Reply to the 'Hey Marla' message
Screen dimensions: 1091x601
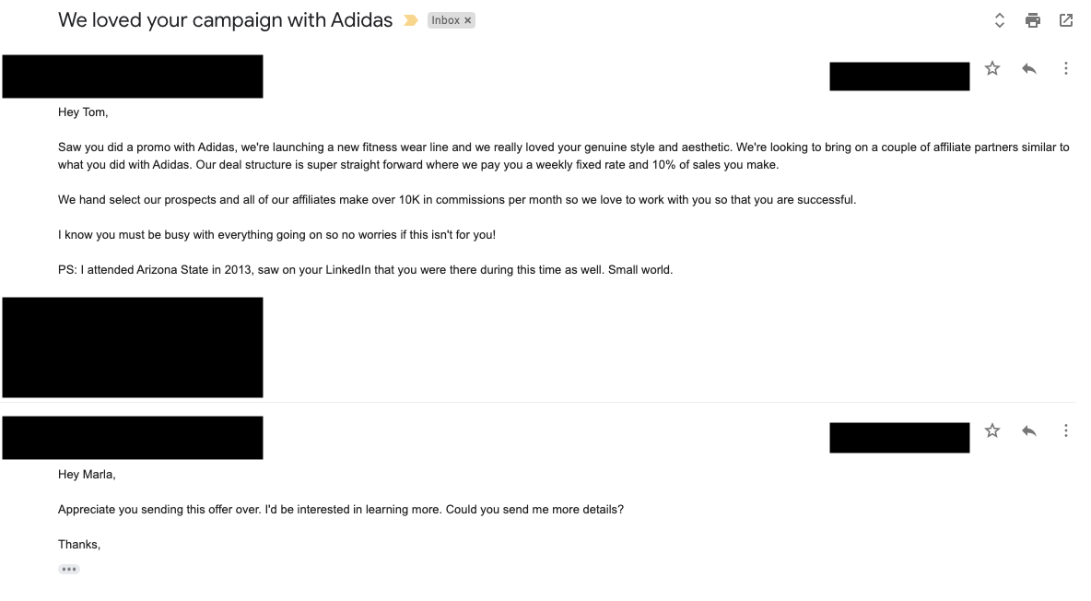(1029, 431)
